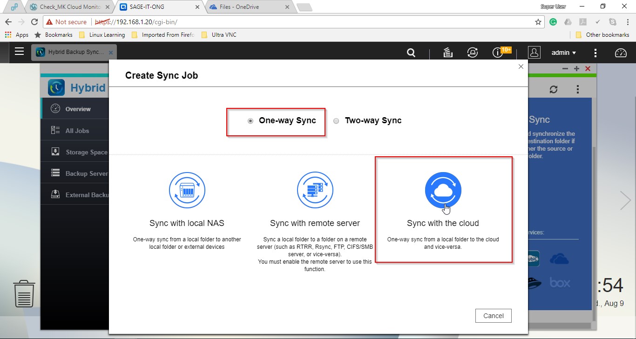Open the notifications info icon with 10+ badge
Image resolution: width=636 pixels, height=339 pixels.
498,53
